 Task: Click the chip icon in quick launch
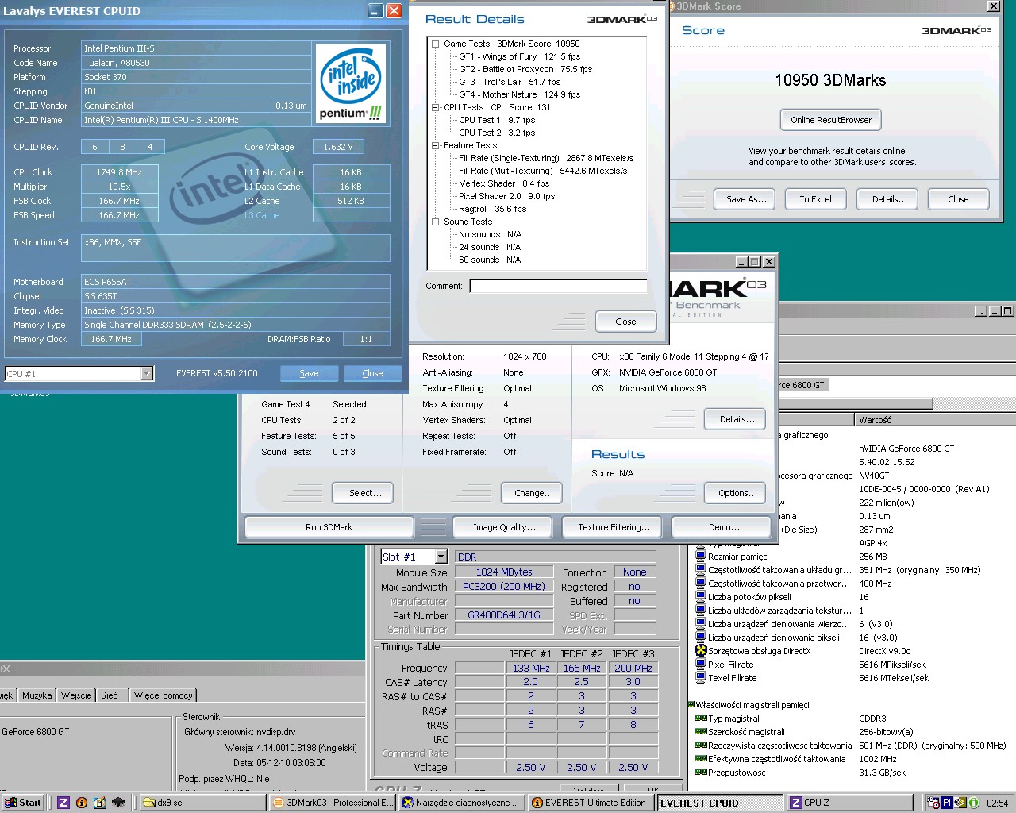point(118,803)
